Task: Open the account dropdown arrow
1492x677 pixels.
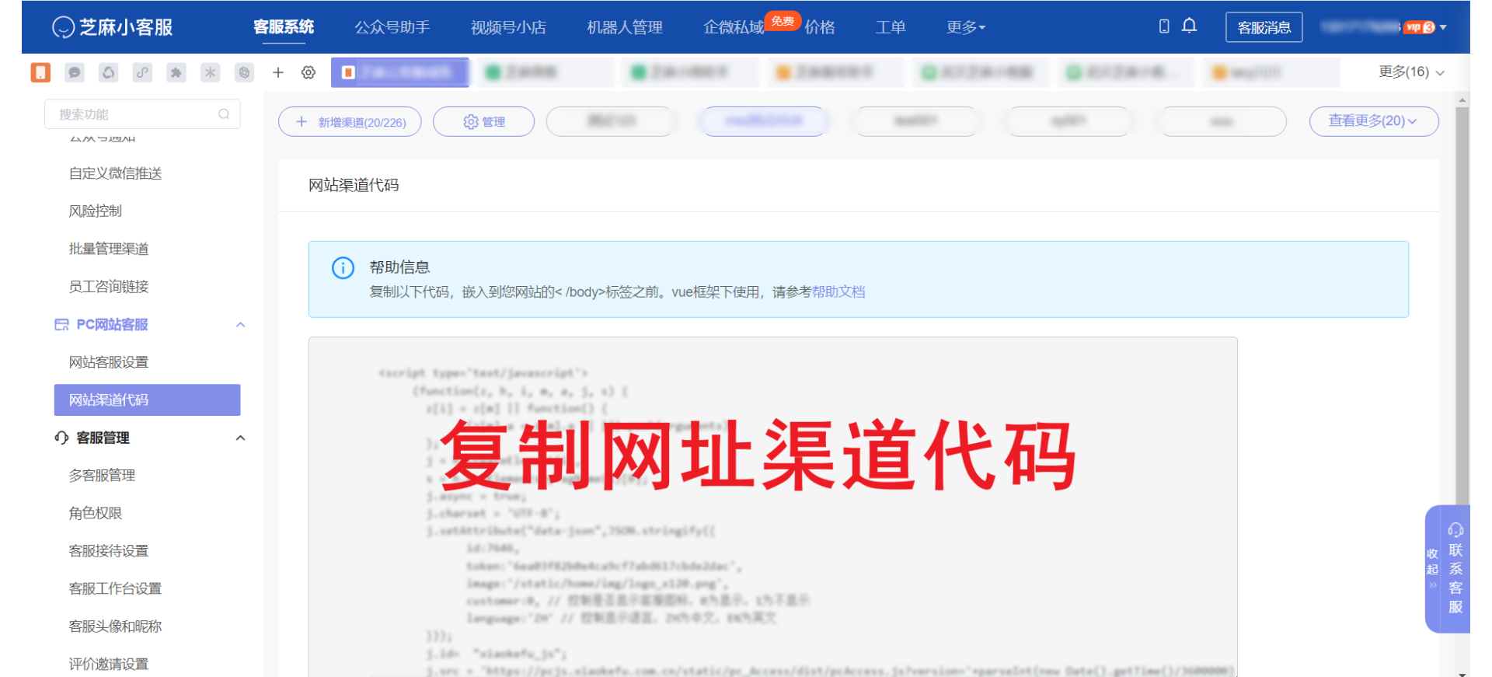Action: point(1443,27)
